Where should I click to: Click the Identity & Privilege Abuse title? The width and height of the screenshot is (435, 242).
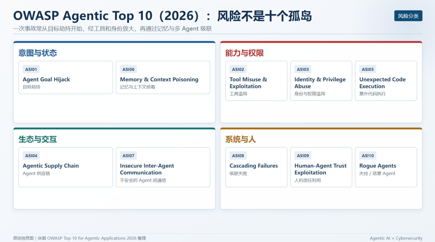pyautogui.click(x=320, y=83)
